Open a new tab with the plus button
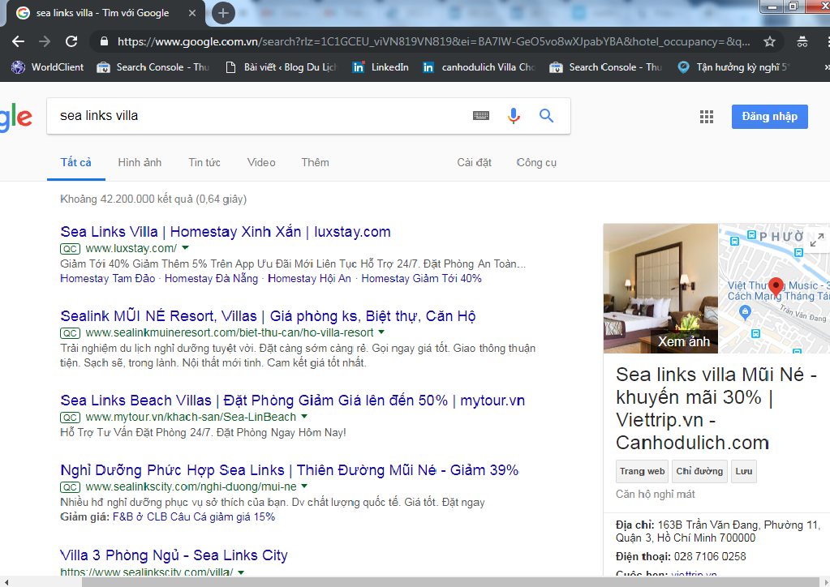 click(x=223, y=13)
